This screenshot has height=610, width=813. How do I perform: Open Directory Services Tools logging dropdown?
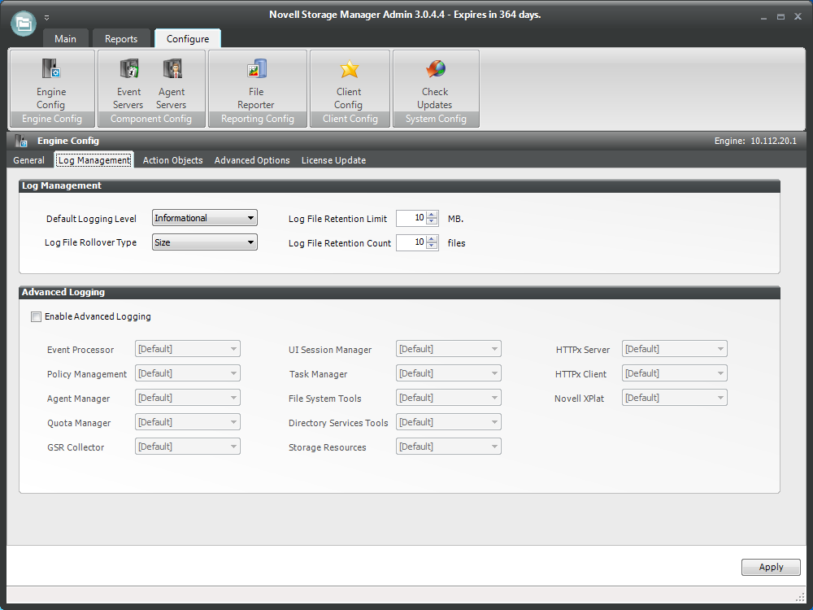click(x=449, y=422)
